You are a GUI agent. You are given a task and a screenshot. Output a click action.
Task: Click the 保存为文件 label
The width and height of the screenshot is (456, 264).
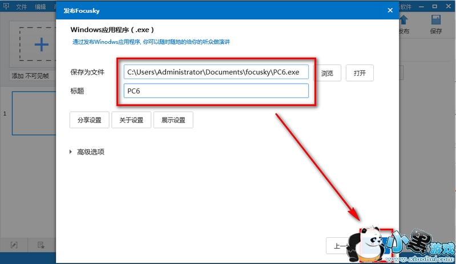click(x=87, y=72)
